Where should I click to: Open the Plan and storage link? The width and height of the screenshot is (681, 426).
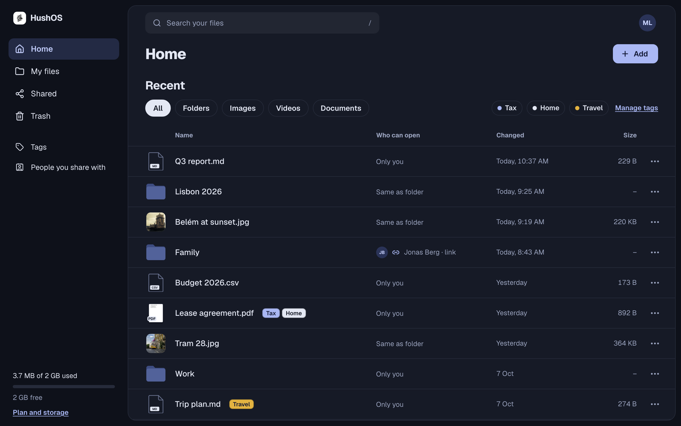click(x=40, y=412)
